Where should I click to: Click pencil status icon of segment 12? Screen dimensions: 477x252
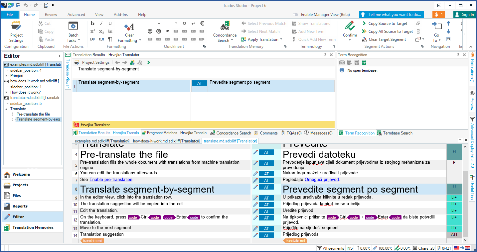coord(255,218)
